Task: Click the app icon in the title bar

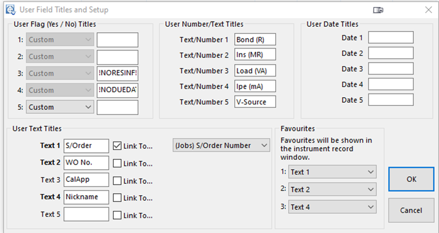Action: pos(8,10)
